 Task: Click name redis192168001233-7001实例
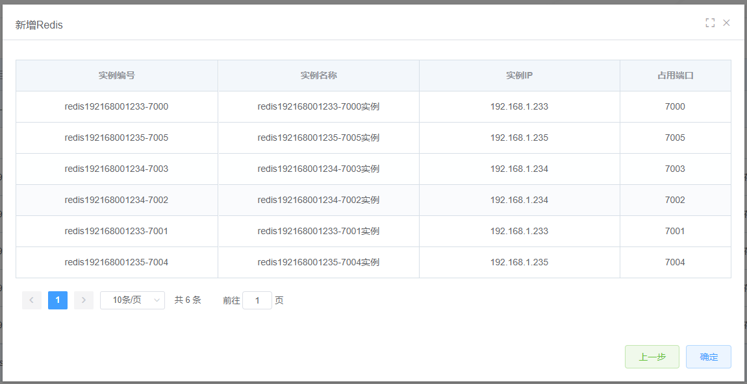318,232
